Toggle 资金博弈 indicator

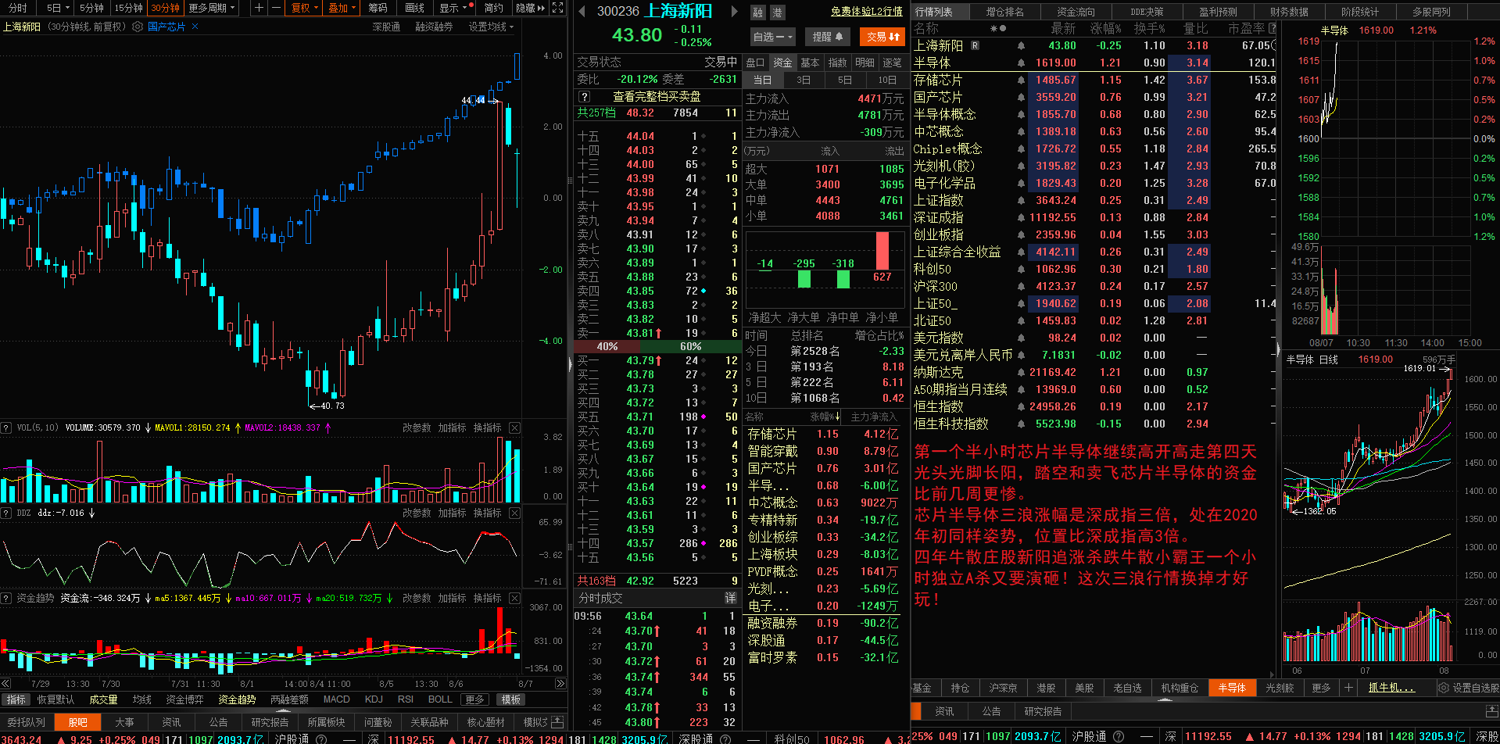click(x=184, y=699)
